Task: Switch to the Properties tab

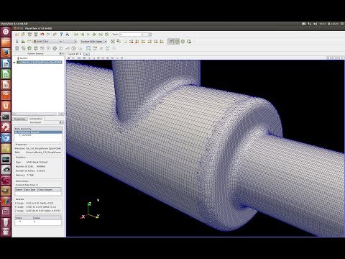Action: 20,119
